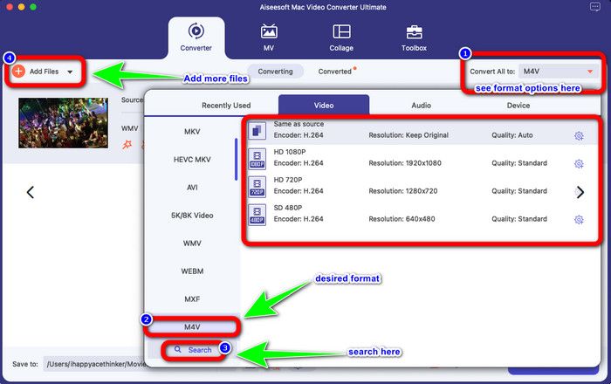Click the Search format field
The image size is (611, 384).
[193, 350]
